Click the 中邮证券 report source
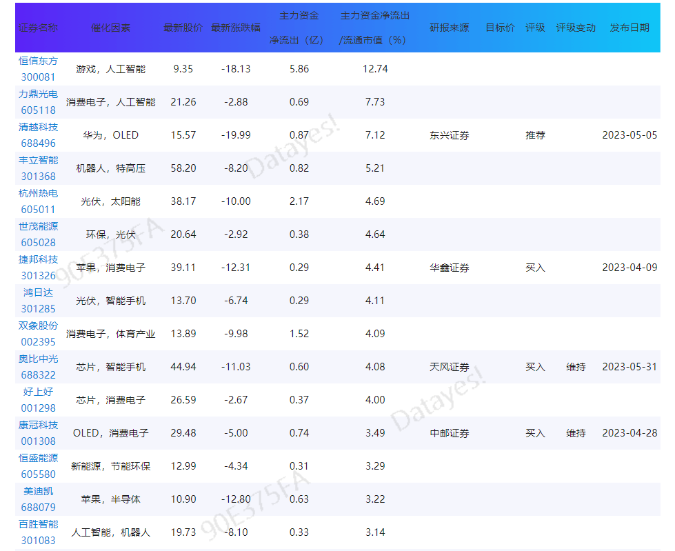The image size is (675, 551). [449, 434]
